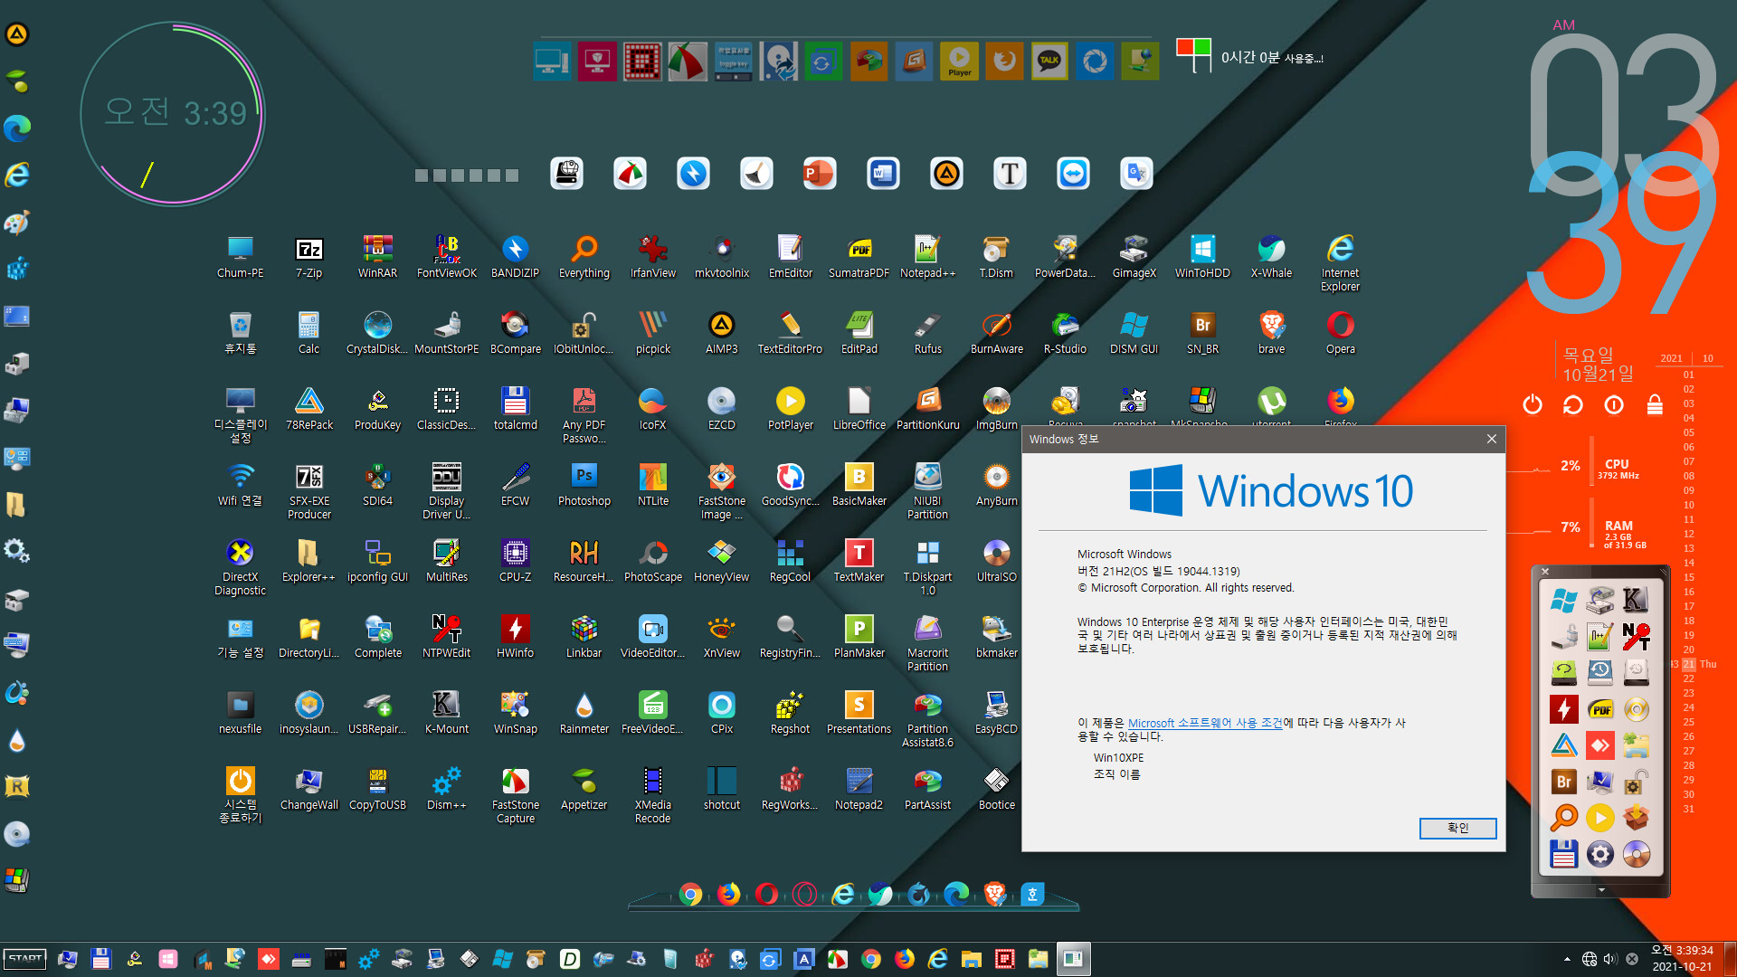Launch WinRAR from the desktop
Screen dimensions: 1737x977
pos(377,257)
